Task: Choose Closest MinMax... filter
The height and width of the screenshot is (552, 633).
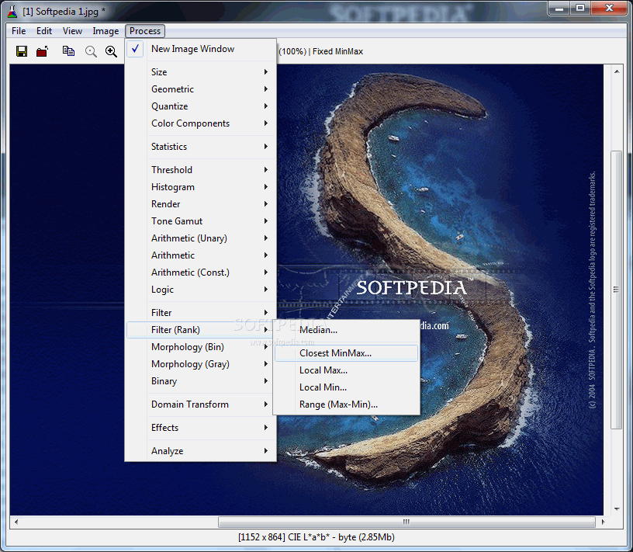Action: point(347,353)
